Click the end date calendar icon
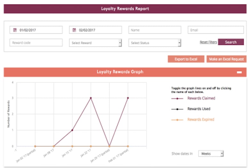Image resolution: width=250 pixels, height=168 pixels. point(74,30)
